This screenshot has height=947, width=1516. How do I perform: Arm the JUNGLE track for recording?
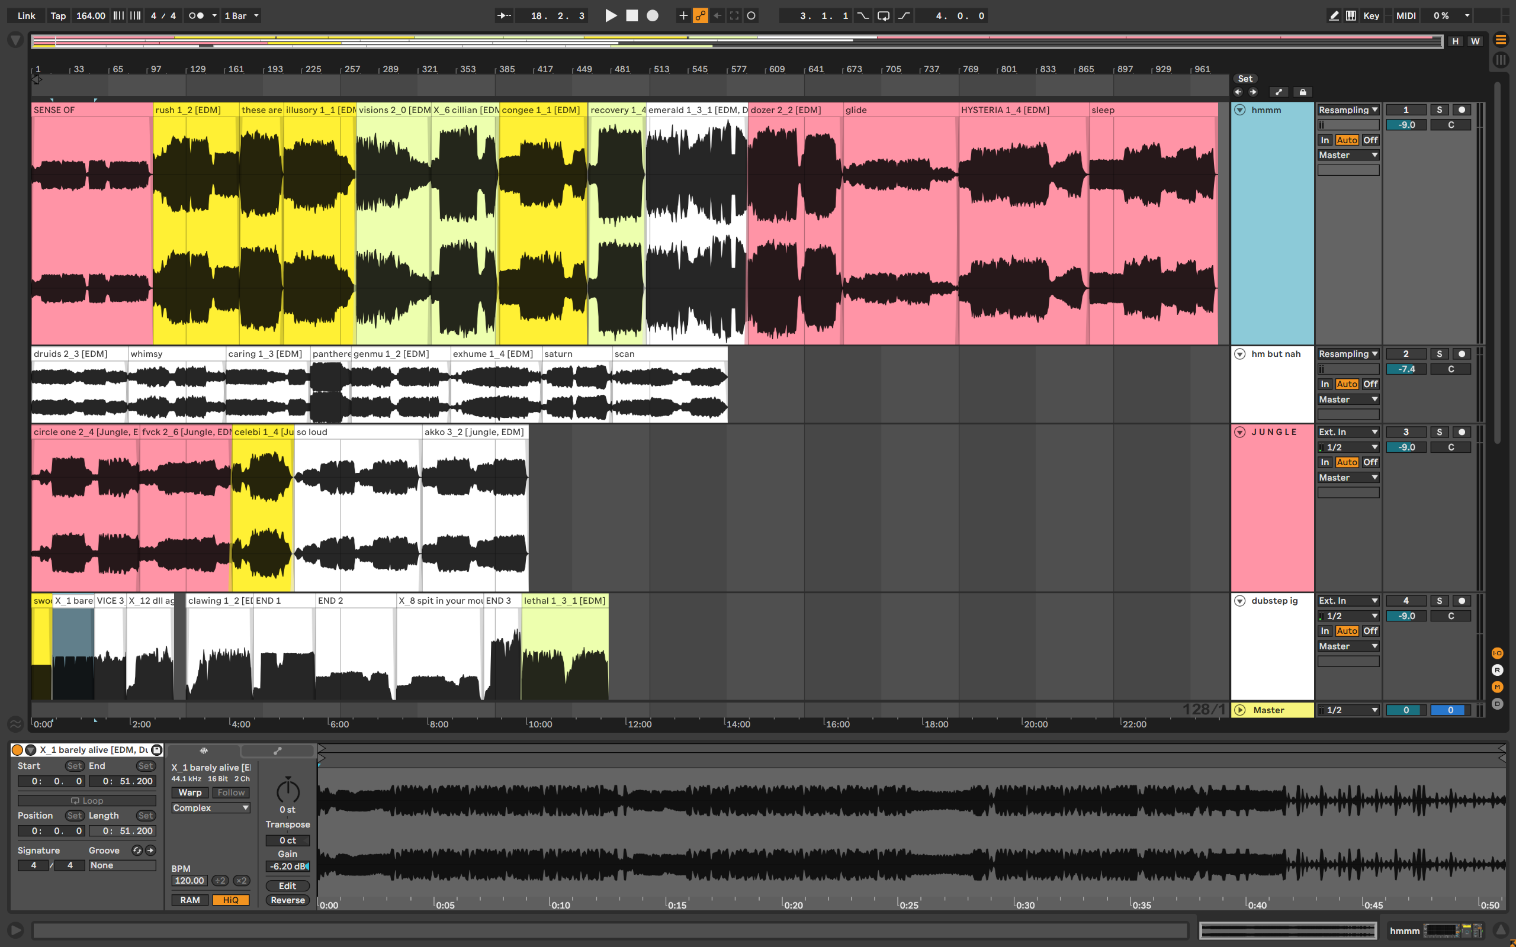click(1462, 432)
